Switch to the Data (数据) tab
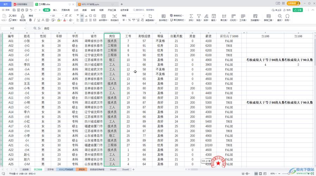 coord(84,10)
